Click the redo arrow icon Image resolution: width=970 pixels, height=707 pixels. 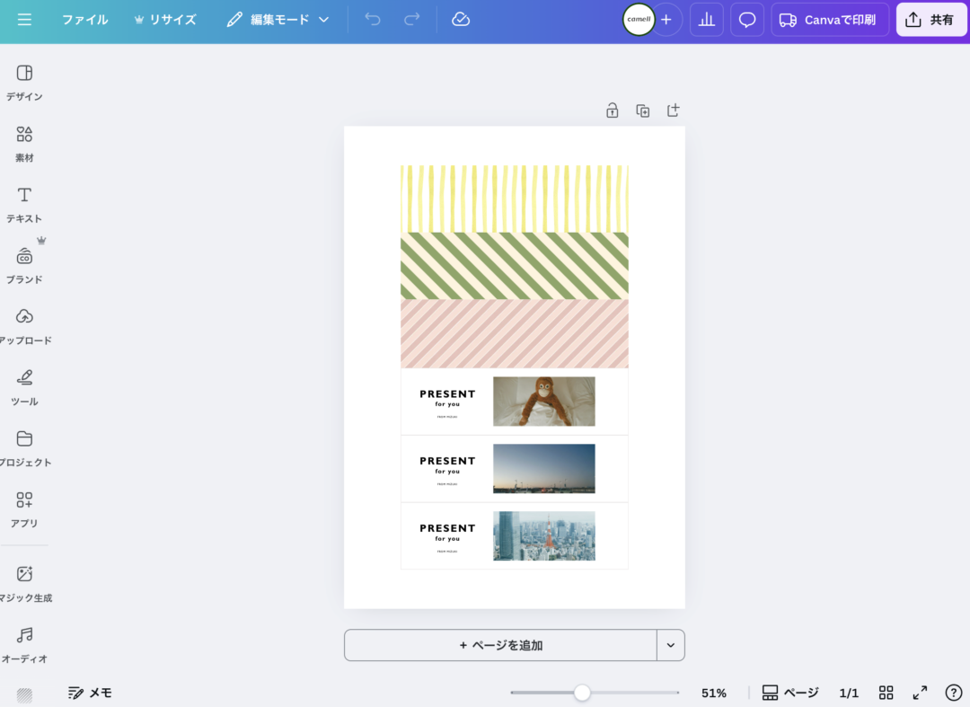coord(411,20)
